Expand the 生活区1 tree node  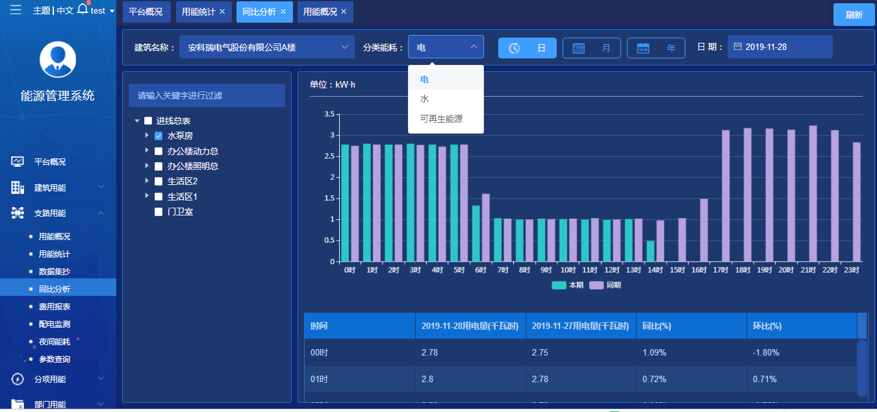pos(147,195)
